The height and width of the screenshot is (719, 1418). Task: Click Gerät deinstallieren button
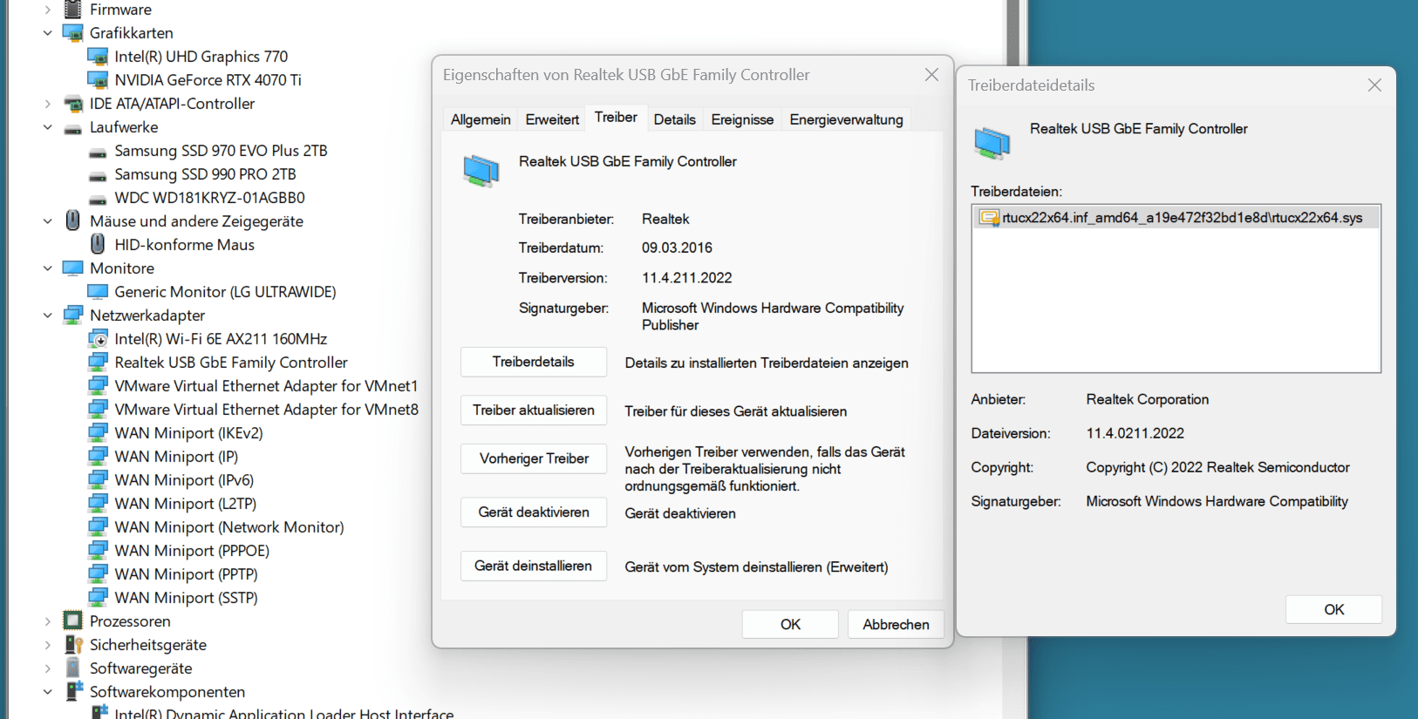(x=534, y=566)
